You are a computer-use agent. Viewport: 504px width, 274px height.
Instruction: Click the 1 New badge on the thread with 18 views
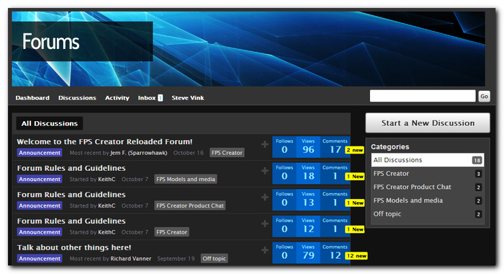tap(354, 177)
